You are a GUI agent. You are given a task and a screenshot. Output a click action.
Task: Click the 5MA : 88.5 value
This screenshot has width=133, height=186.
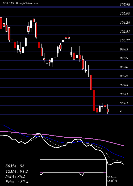pos(15,177)
